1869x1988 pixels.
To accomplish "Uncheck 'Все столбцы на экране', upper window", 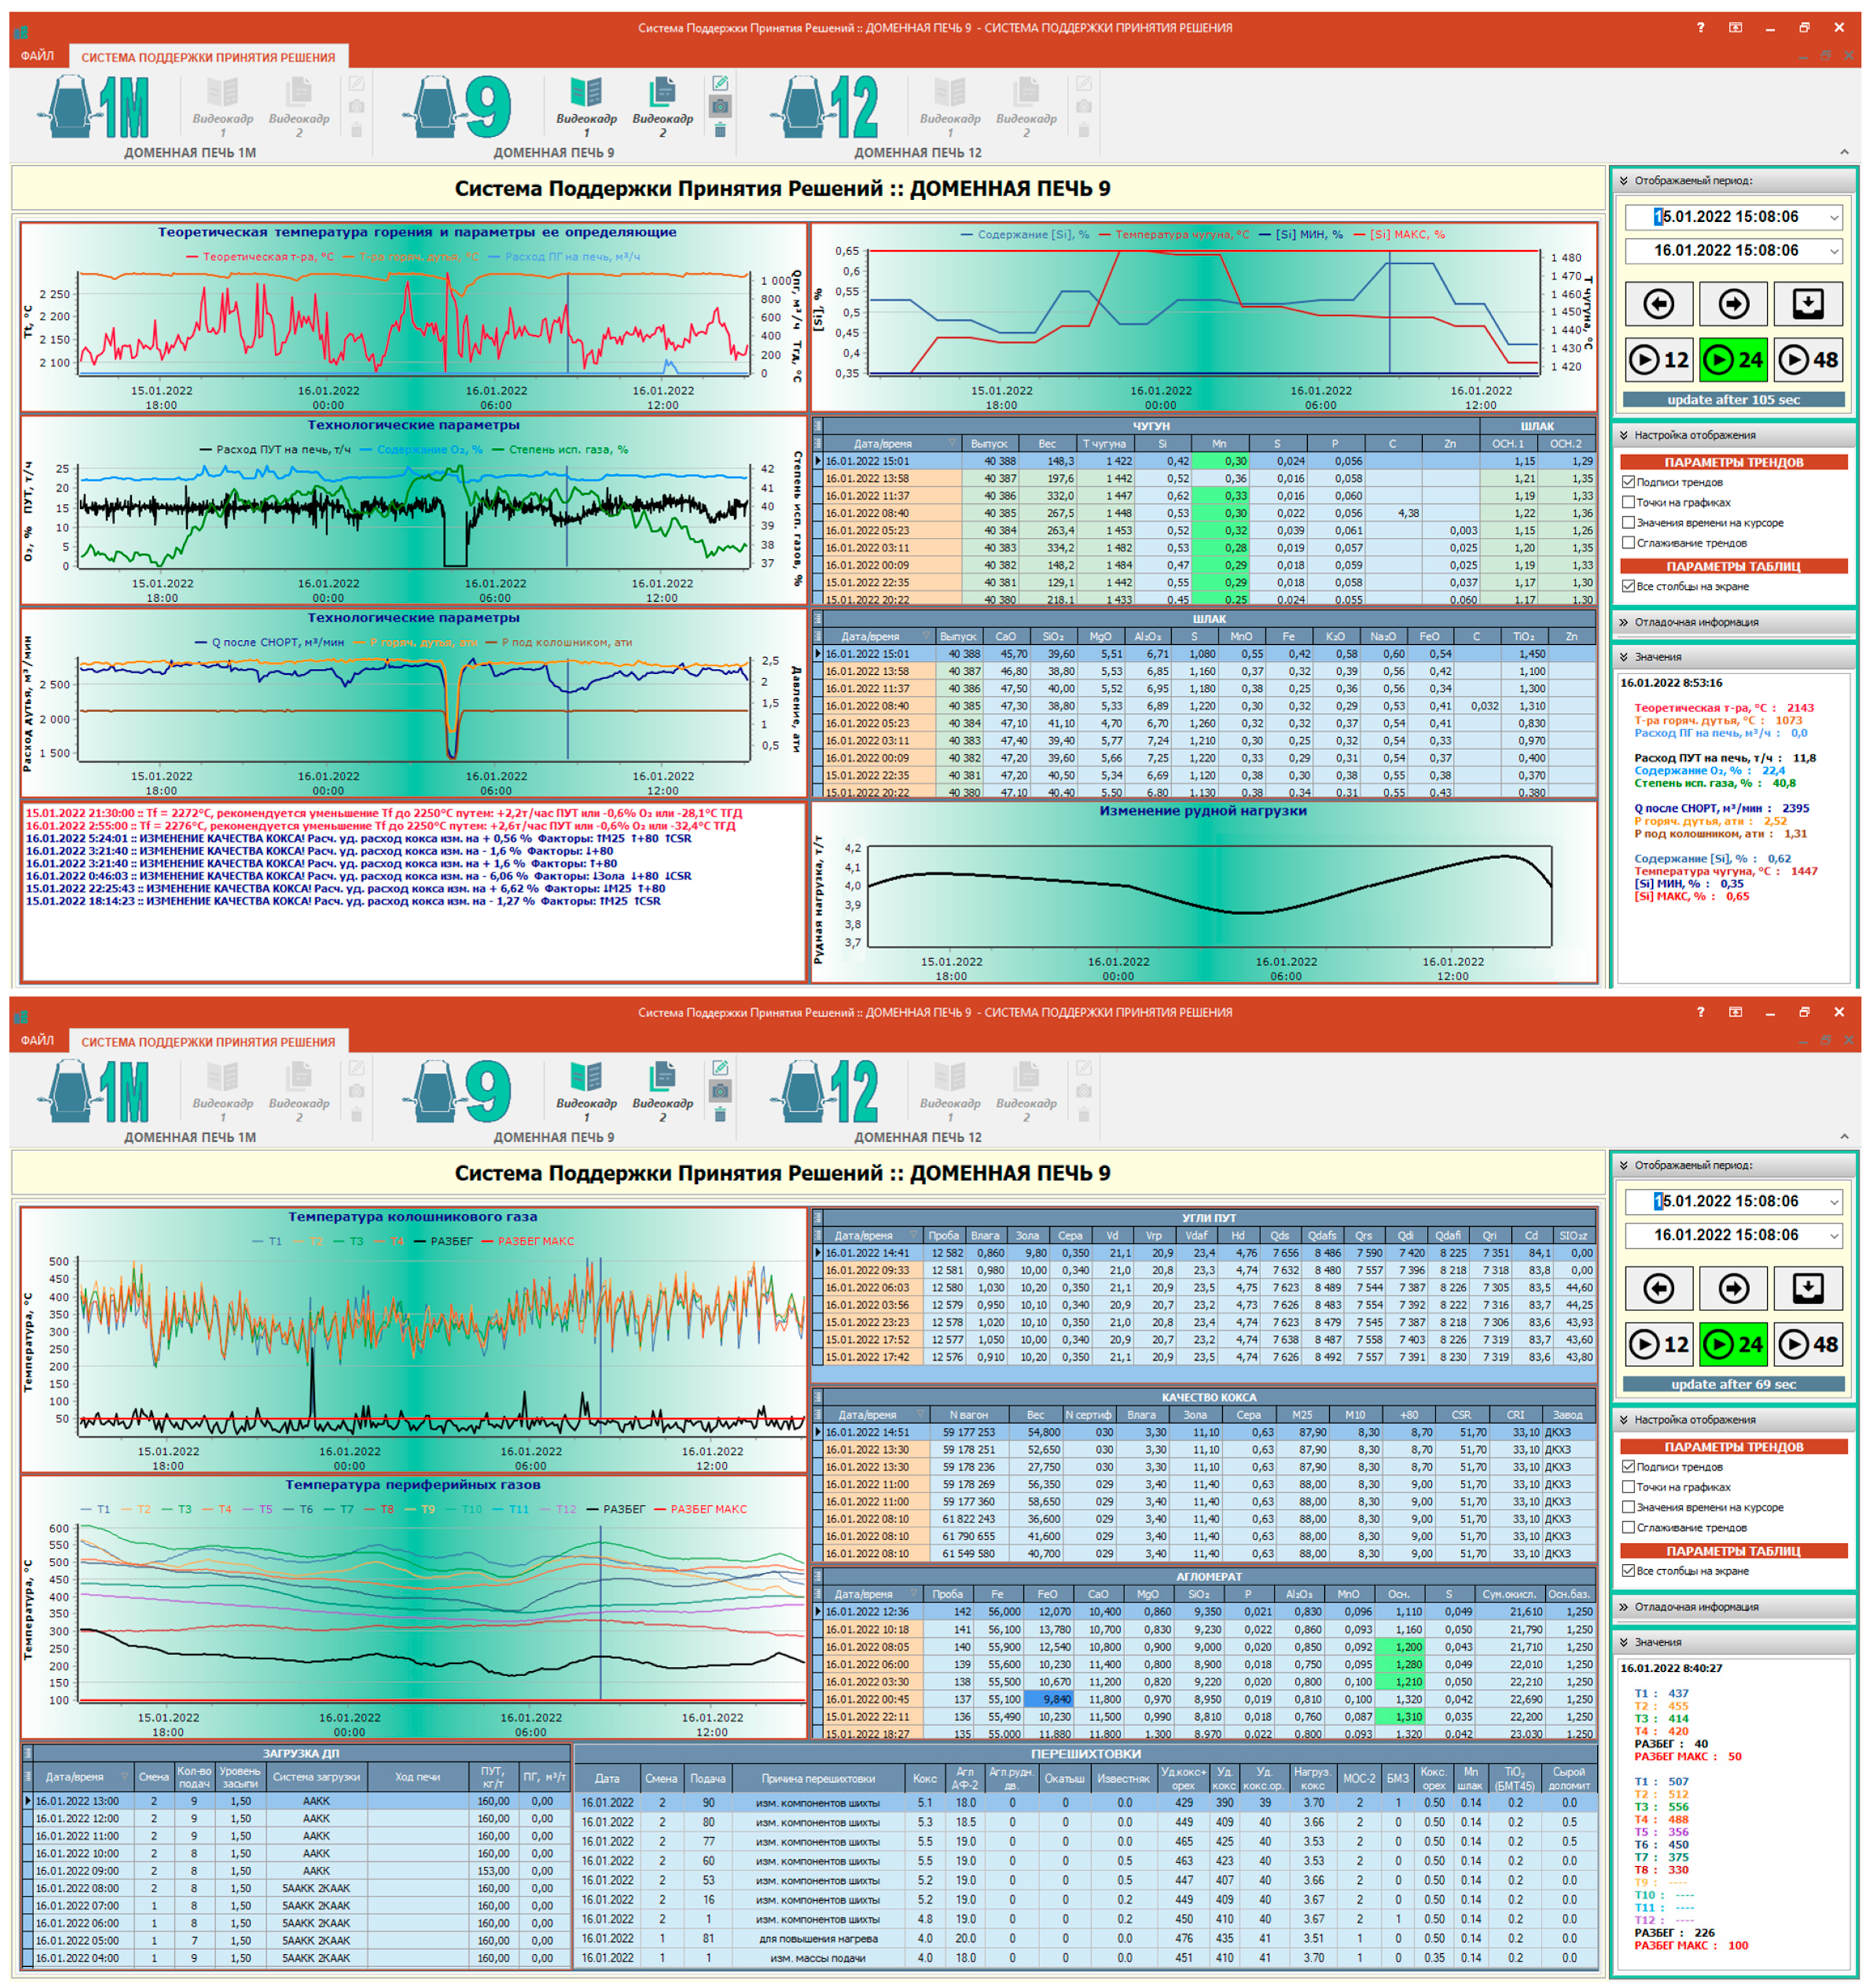I will click(x=1628, y=586).
